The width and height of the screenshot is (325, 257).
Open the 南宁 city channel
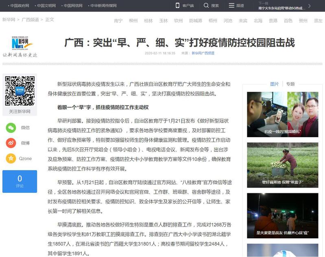(x=118, y=21)
